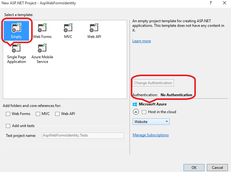The image size is (231, 172).
Task: Pick the MVC template icon
Action: [x=68, y=28]
